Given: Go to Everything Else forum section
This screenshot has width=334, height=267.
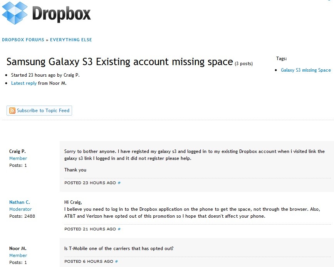Looking at the screenshot, I should coord(71,40).
